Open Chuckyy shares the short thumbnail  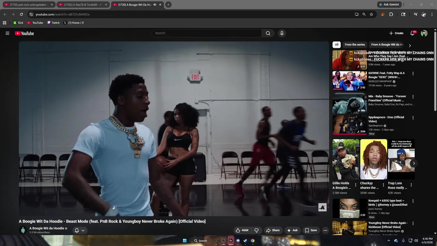coord(373,159)
